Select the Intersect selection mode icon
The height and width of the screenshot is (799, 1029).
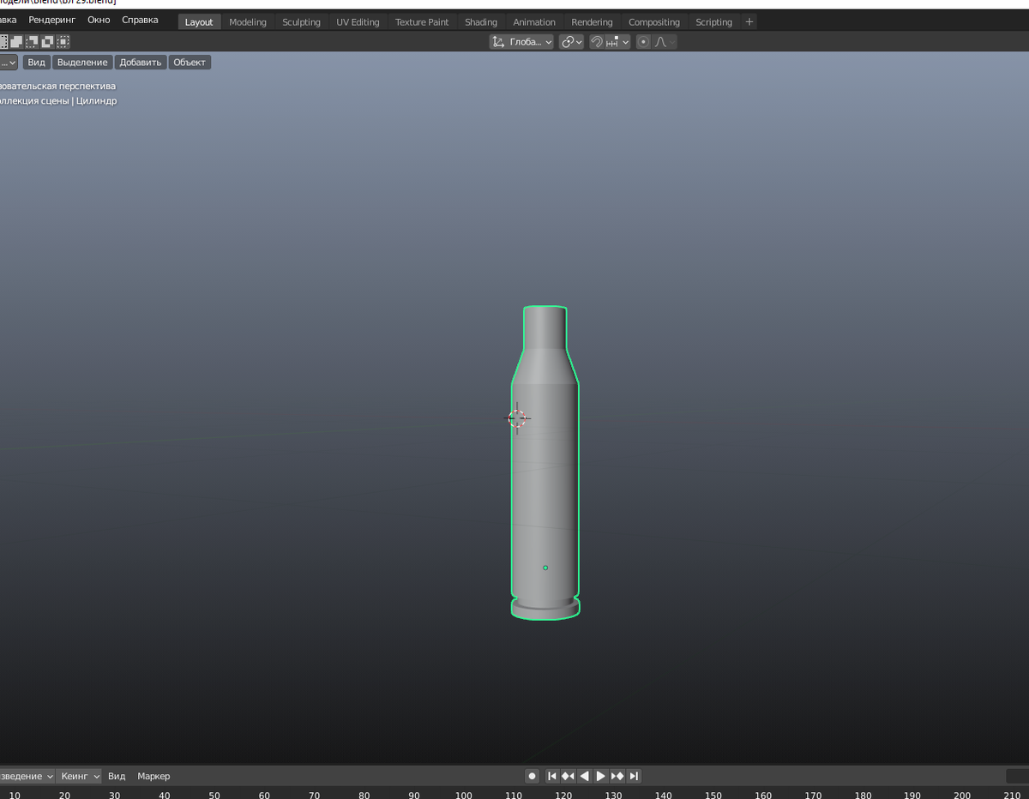63,41
